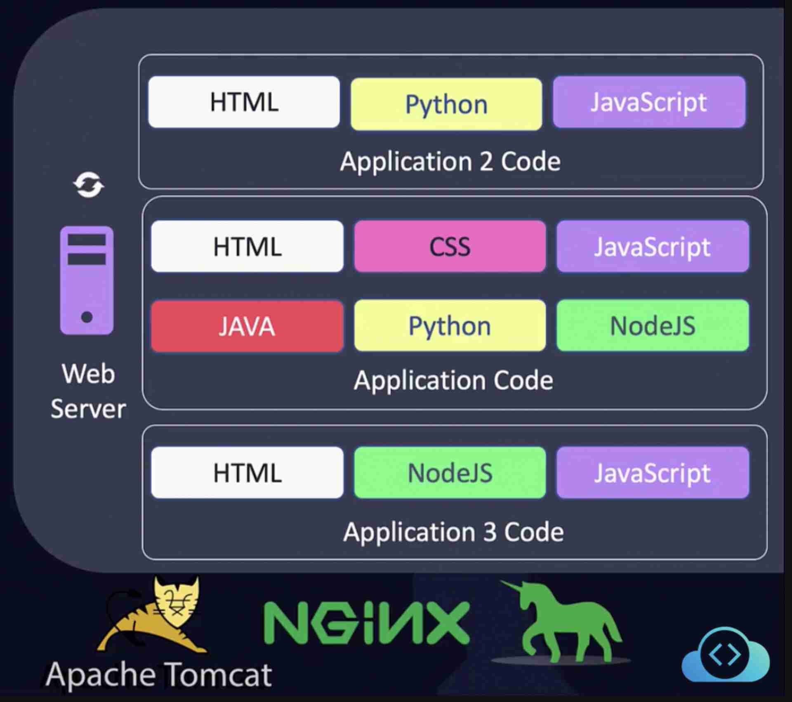Click the 'Application 3 Code' label
This screenshot has width=792, height=702.
[453, 532]
